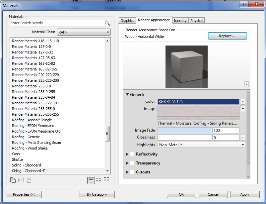266x204 pixels.
Task: Collapse the Generic section
Action: (127, 95)
